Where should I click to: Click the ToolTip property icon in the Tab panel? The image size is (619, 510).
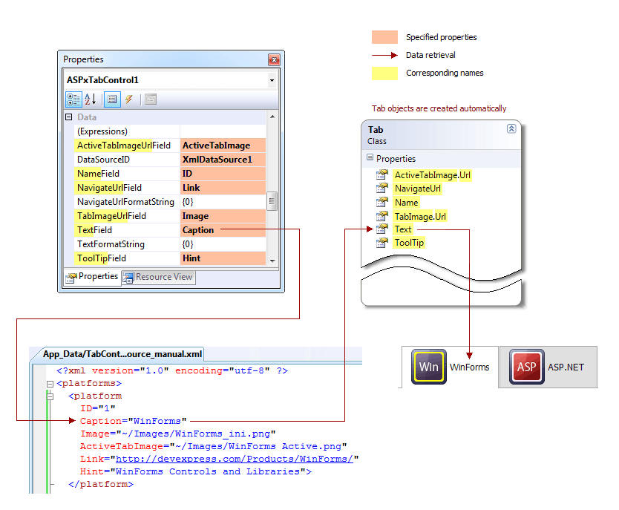tap(381, 242)
